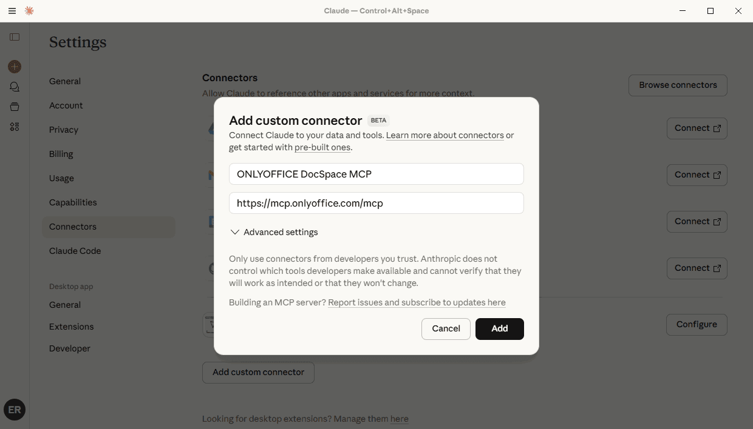753x429 pixels.
Task: Open the Chats bubble icon
Action: coord(15,87)
